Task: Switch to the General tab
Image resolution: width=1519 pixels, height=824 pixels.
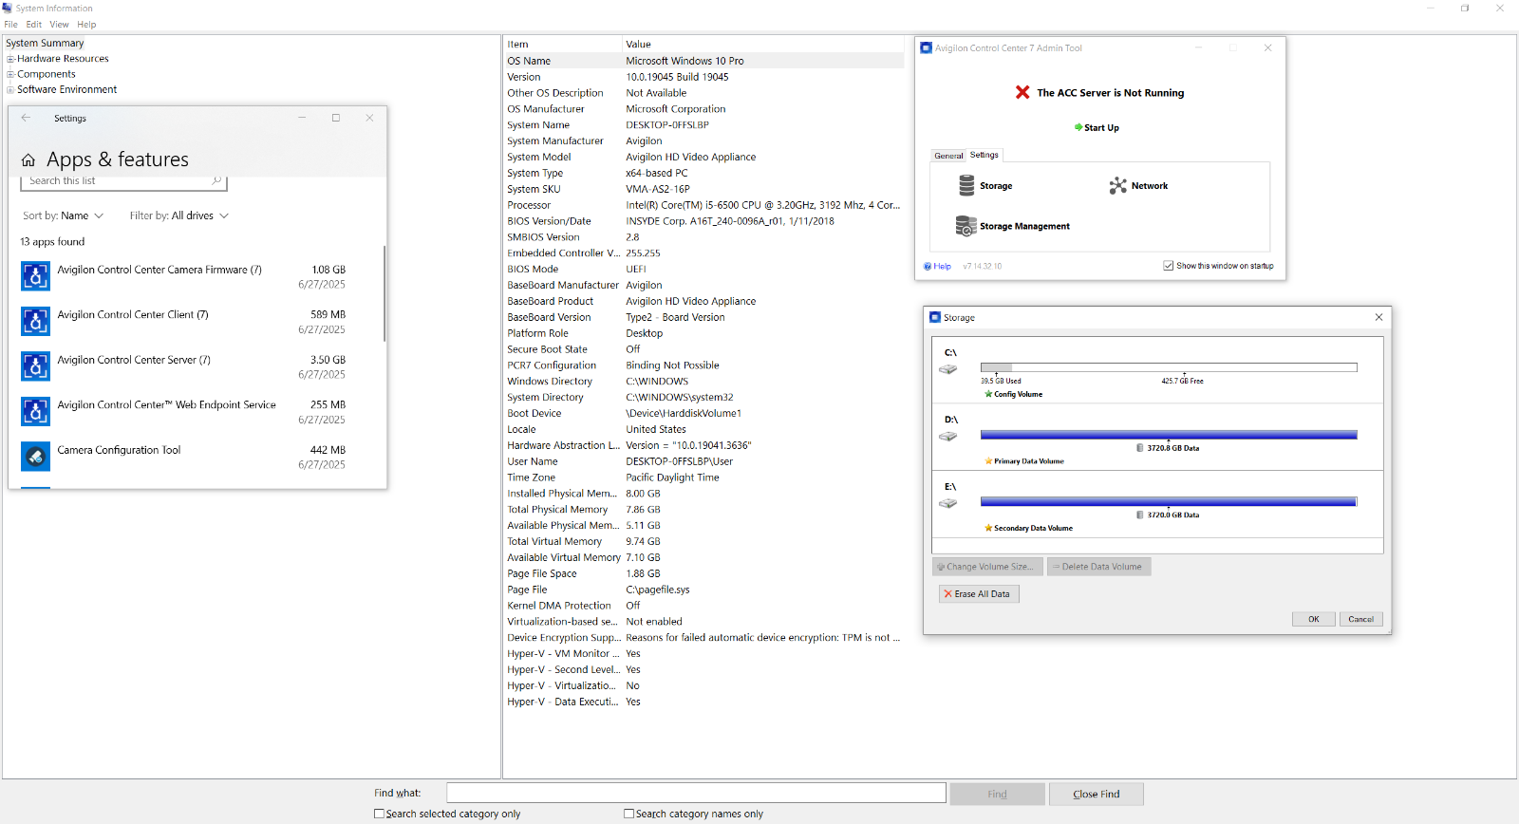Action: (x=948, y=156)
